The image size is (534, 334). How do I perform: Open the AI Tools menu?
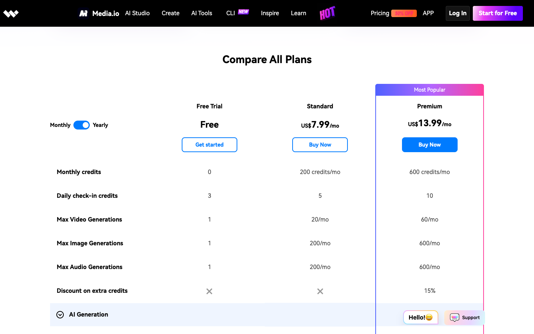click(x=202, y=13)
